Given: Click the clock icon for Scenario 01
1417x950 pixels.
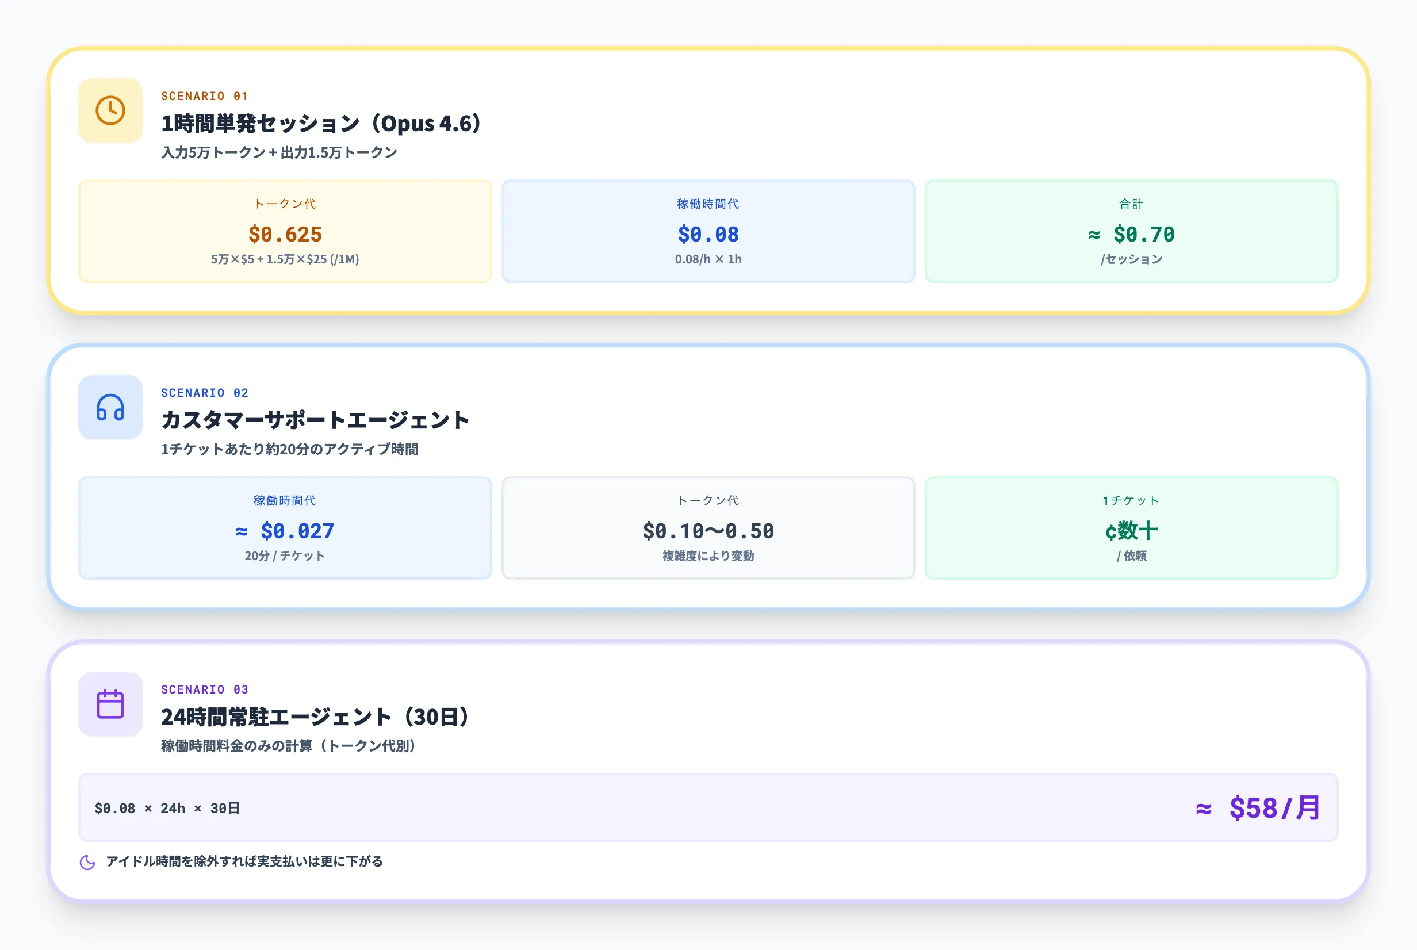Looking at the screenshot, I should [x=110, y=110].
